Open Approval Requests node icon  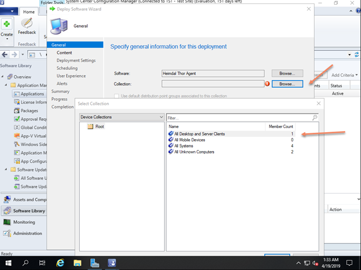pos(17,119)
